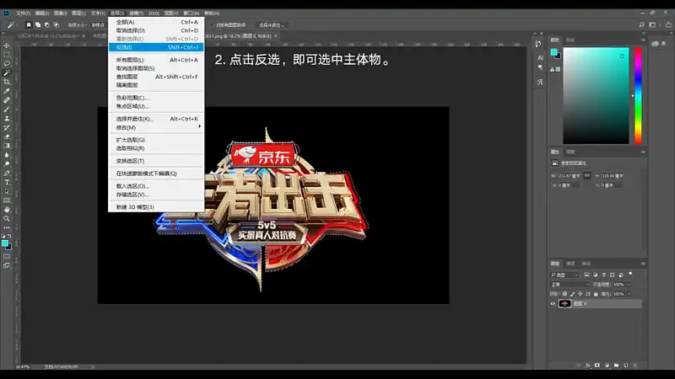Viewport: 675px width, 379px height.
Task: Select the Brush tool
Action: (x=7, y=109)
